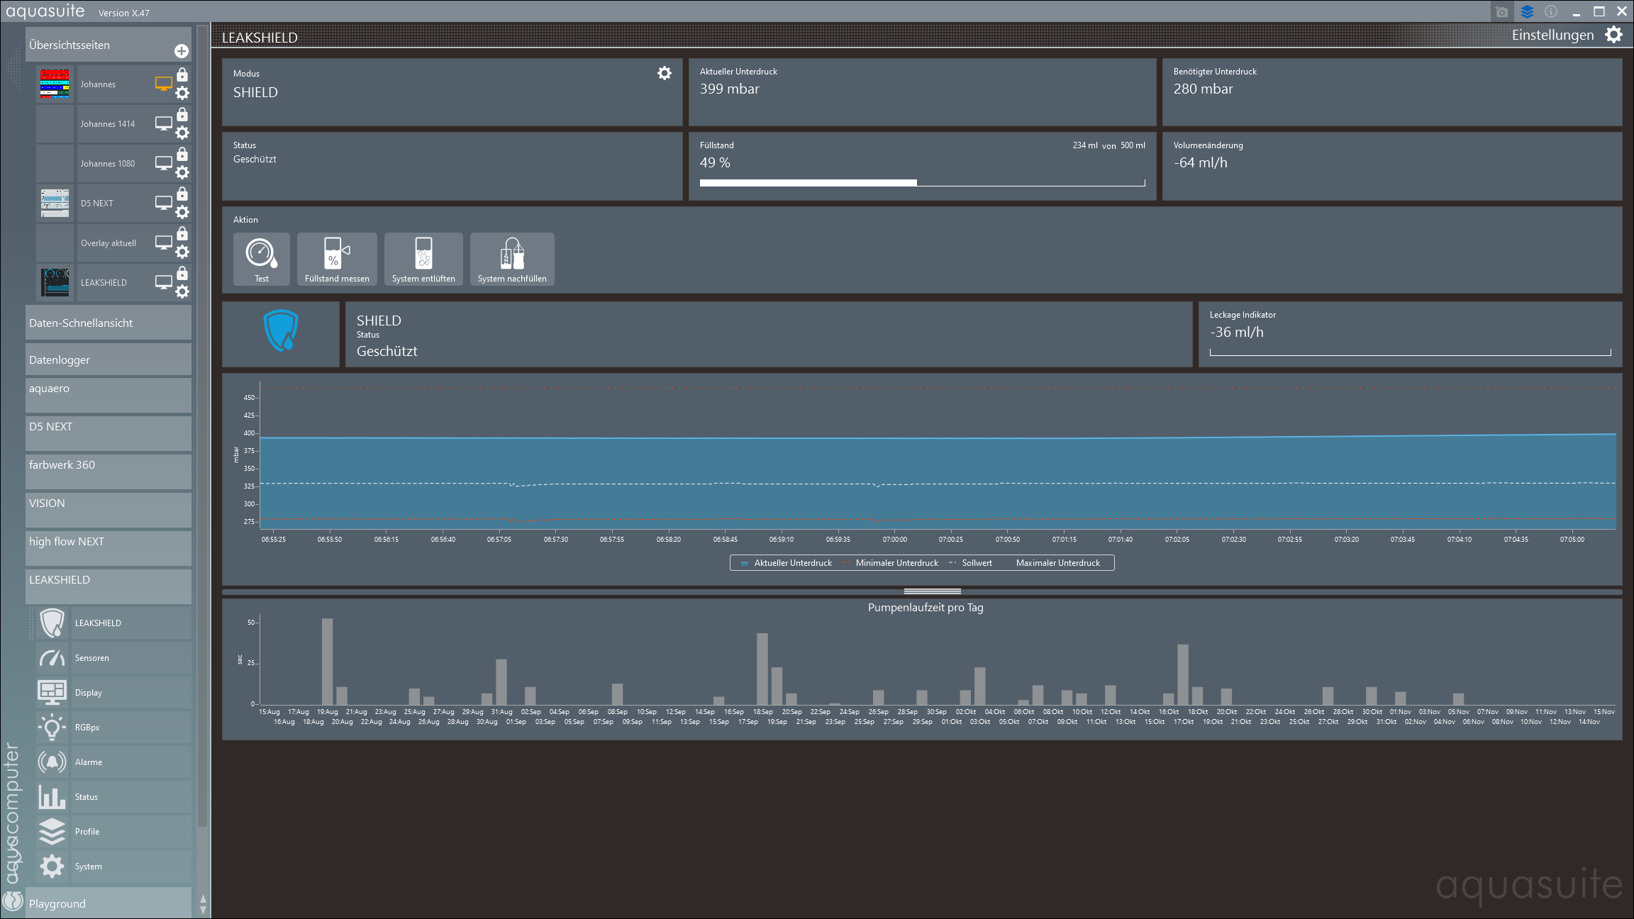Click Leckage Indikator bar
The image size is (1634, 919).
click(x=1410, y=352)
